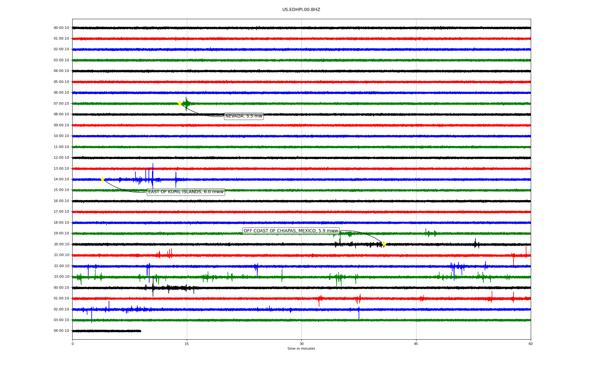Viewport: 603px width, 377px height.
Task: Click the x-axis tick label 60
Action: pyautogui.click(x=530, y=344)
